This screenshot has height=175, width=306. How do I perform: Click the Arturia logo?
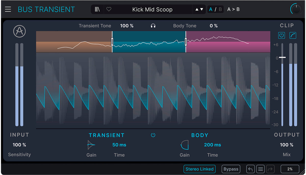point(19,32)
